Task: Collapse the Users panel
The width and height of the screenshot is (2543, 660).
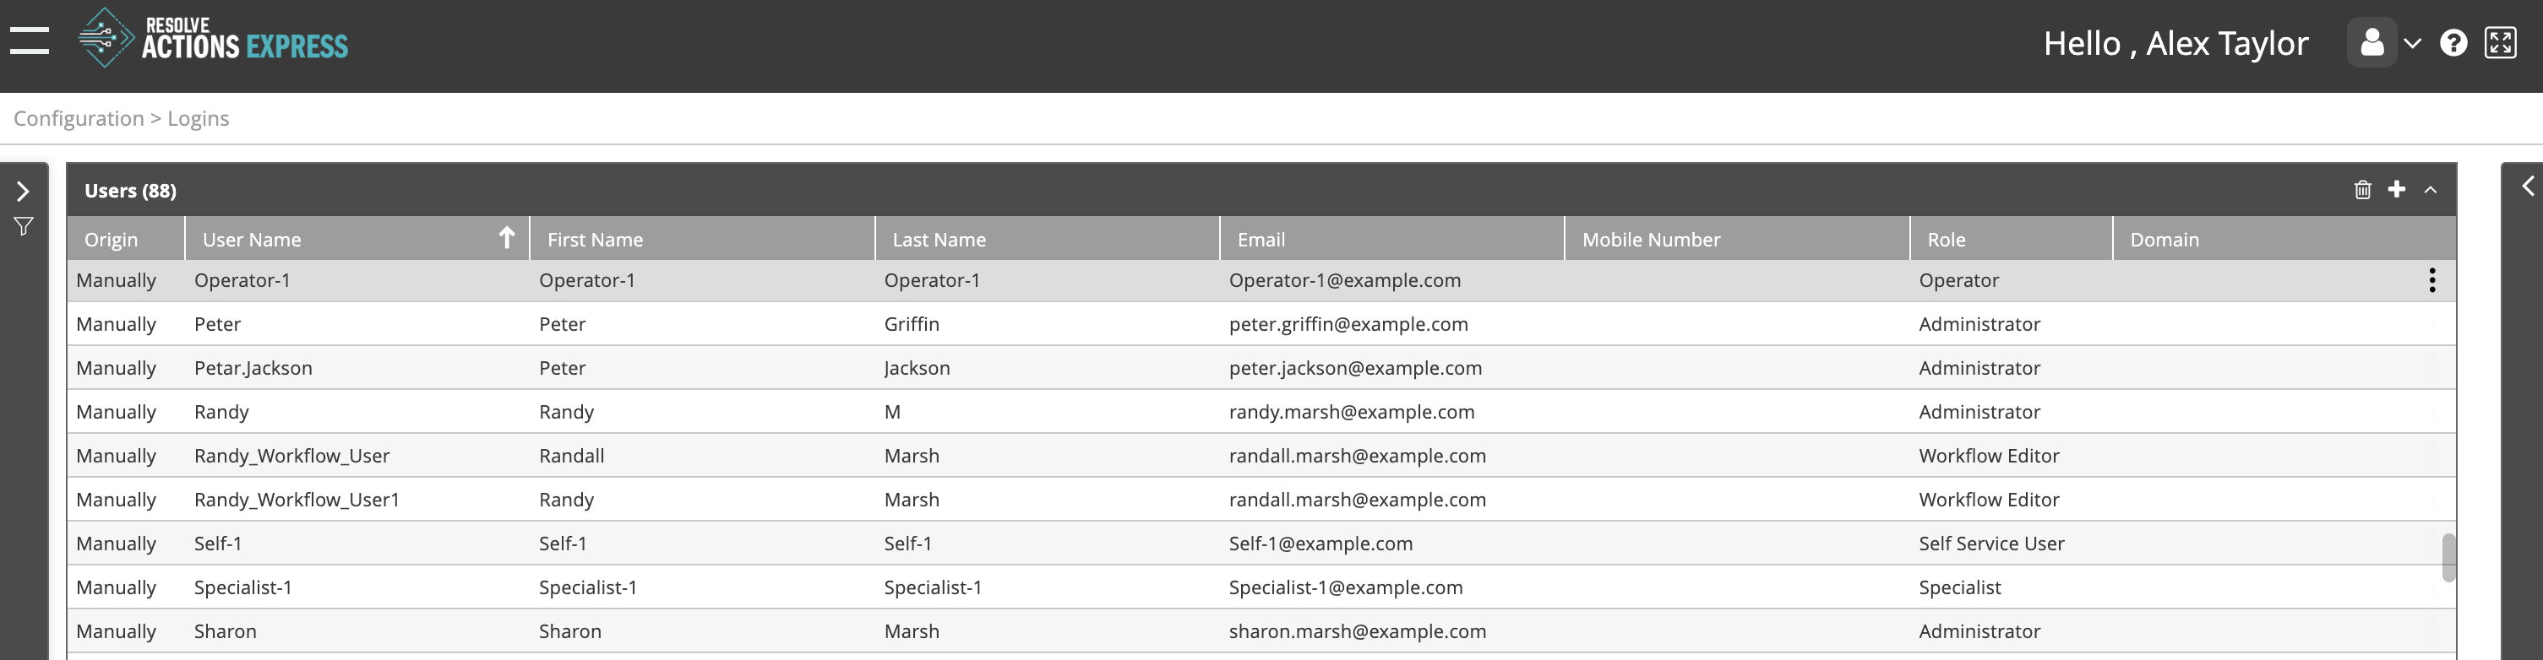Action: click(x=2431, y=189)
